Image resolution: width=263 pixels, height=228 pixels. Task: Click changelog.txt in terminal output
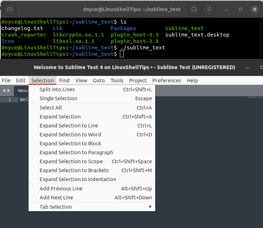point(22,28)
